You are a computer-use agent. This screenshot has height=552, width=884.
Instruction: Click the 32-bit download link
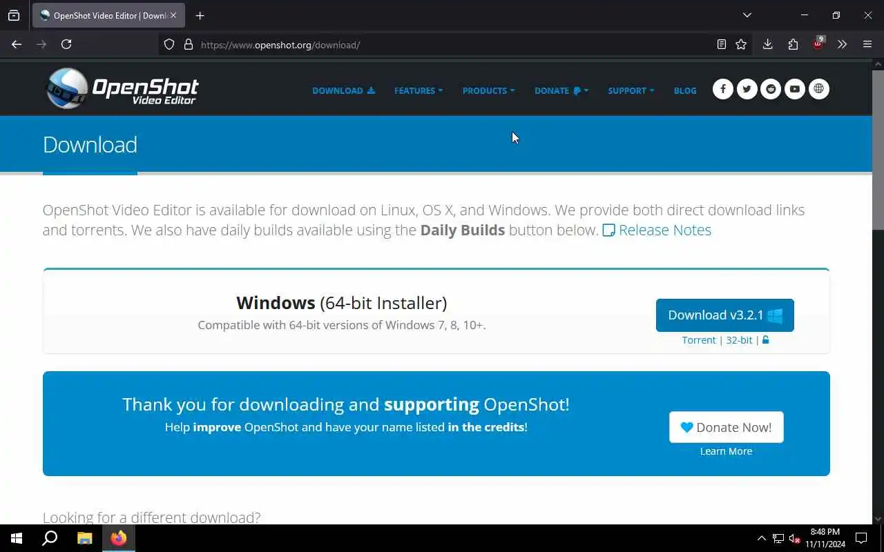739,340
